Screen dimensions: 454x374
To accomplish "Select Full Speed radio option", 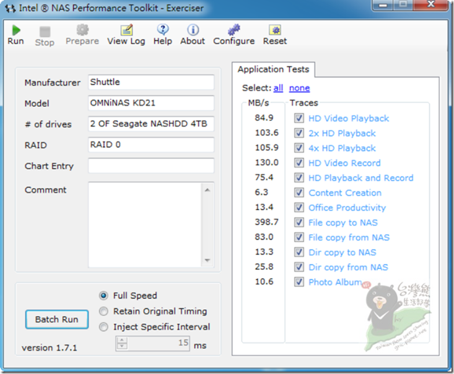I will coord(103,295).
